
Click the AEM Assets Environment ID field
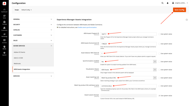[129, 44]
